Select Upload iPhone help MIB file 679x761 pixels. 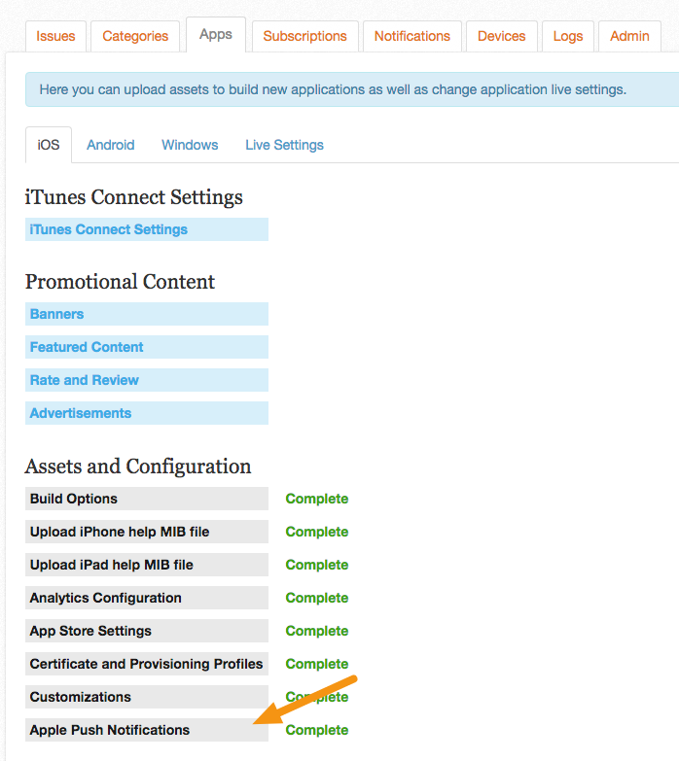(147, 532)
